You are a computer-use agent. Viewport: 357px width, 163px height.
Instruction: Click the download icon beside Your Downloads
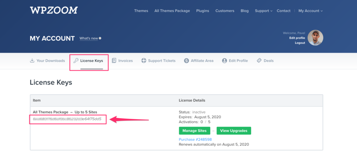pyautogui.click(x=32, y=60)
